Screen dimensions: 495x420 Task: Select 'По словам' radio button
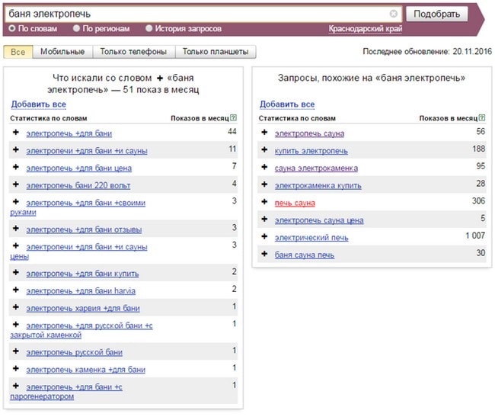coord(12,28)
